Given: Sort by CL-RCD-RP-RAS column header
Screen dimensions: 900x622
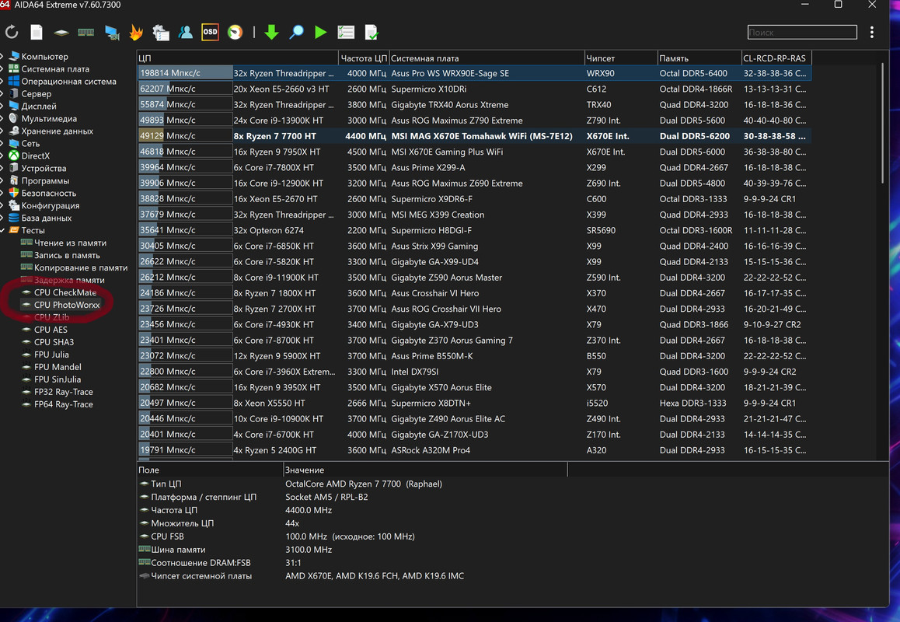Looking at the screenshot, I should [x=776, y=58].
